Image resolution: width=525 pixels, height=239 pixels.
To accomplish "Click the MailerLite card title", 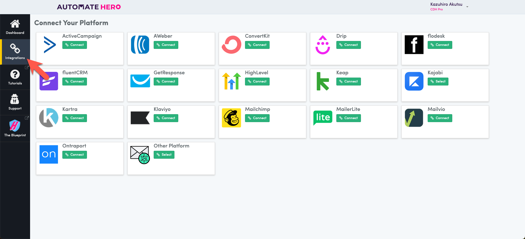I will click(x=348, y=109).
